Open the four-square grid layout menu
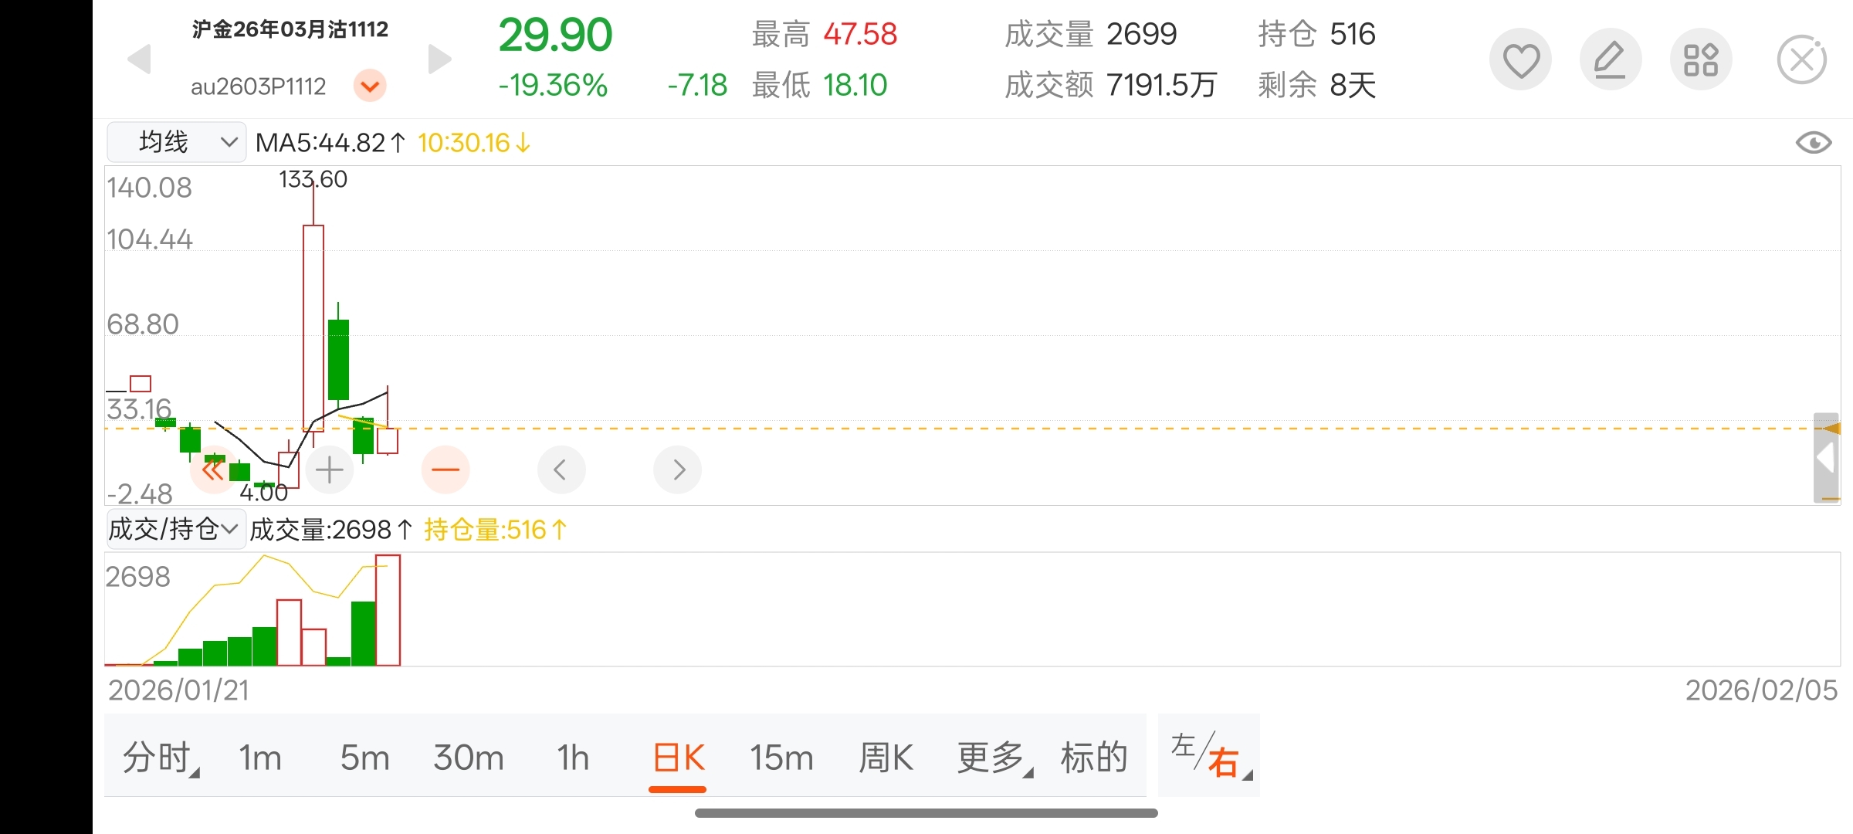The width and height of the screenshot is (1853, 834). point(1700,60)
